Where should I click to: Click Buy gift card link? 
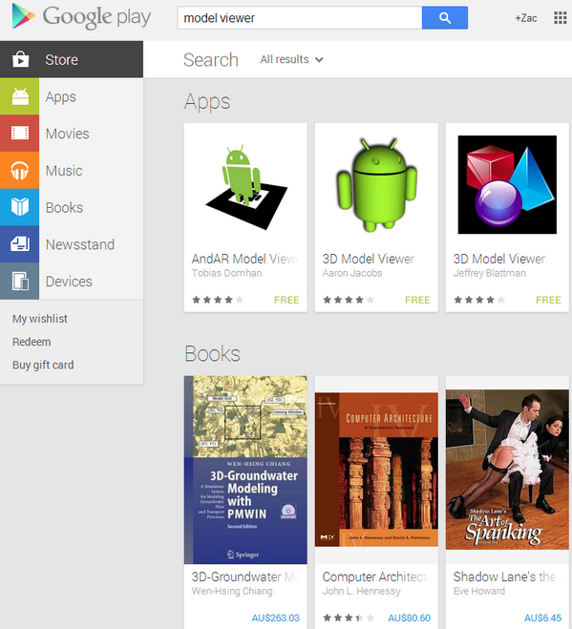click(x=43, y=365)
